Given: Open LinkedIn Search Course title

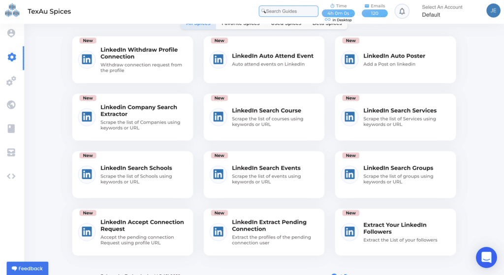Looking at the screenshot, I should [266, 110].
